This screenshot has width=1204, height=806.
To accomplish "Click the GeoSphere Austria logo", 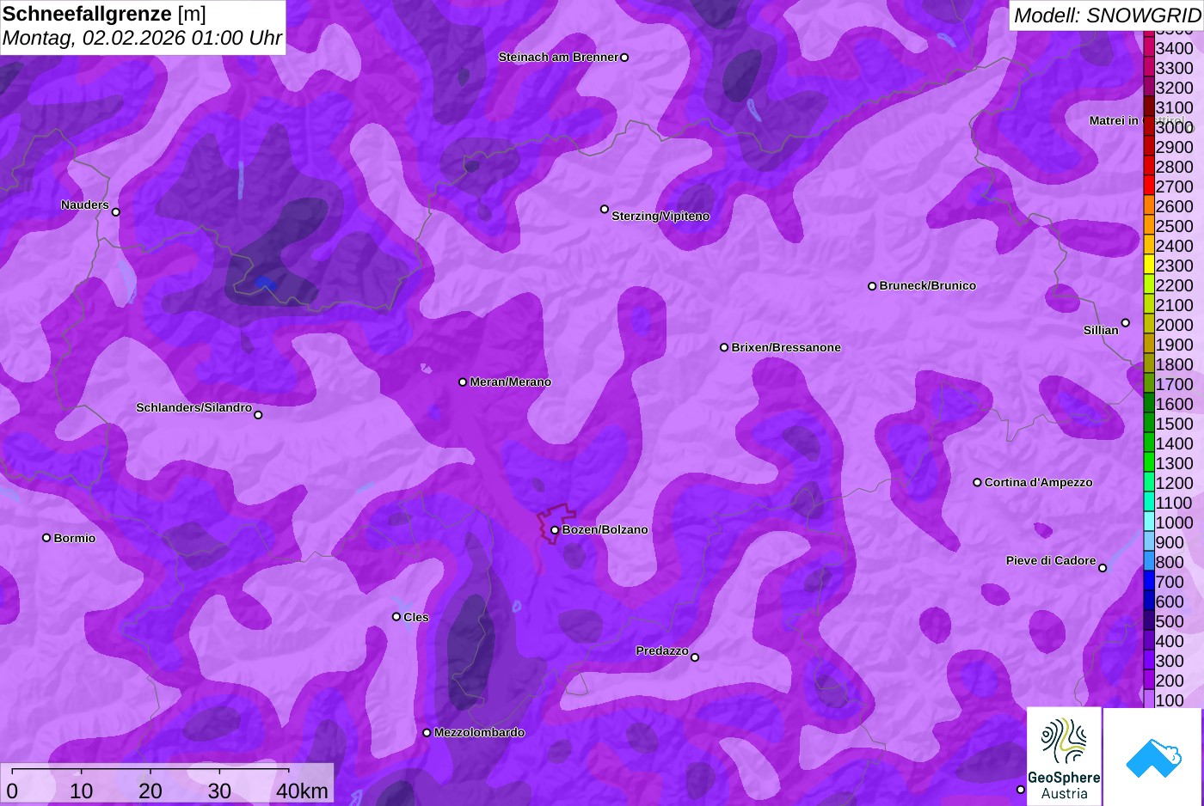I will pyautogui.click(x=1064, y=756).
